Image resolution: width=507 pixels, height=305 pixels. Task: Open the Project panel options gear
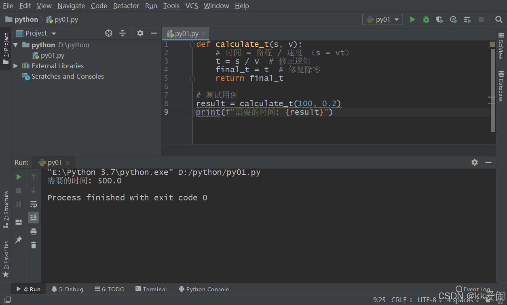coord(139,33)
